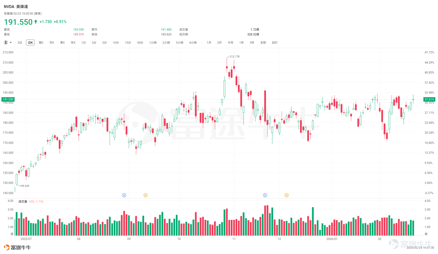Click the 2026/01 date axis label
Screen dimensions: 438x254
click(332, 239)
